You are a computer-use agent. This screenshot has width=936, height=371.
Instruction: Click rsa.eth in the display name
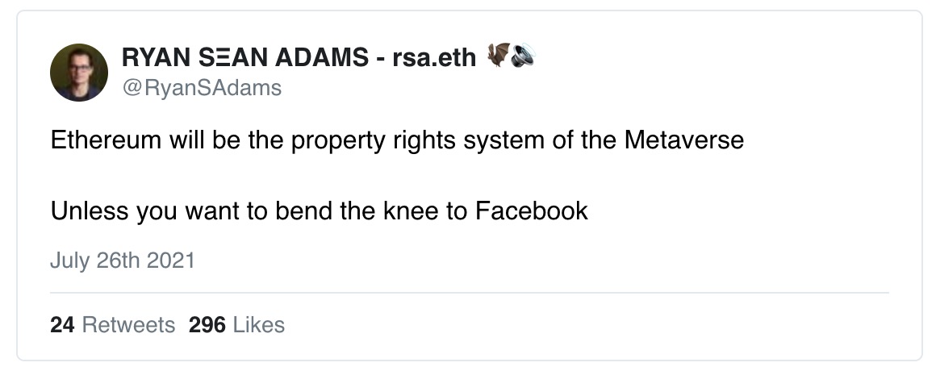click(434, 58)
